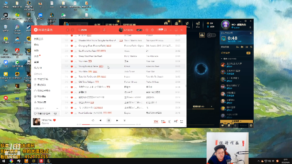Image resolution: width=292 pixels, height=164 pixels.
Task: Open Discover Music (first entry) in NetEase sidebar
Action: point(39,39)
